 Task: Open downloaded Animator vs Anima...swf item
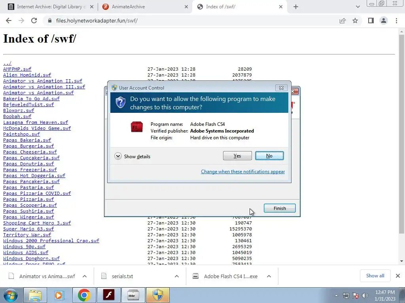tap(42, 276)
